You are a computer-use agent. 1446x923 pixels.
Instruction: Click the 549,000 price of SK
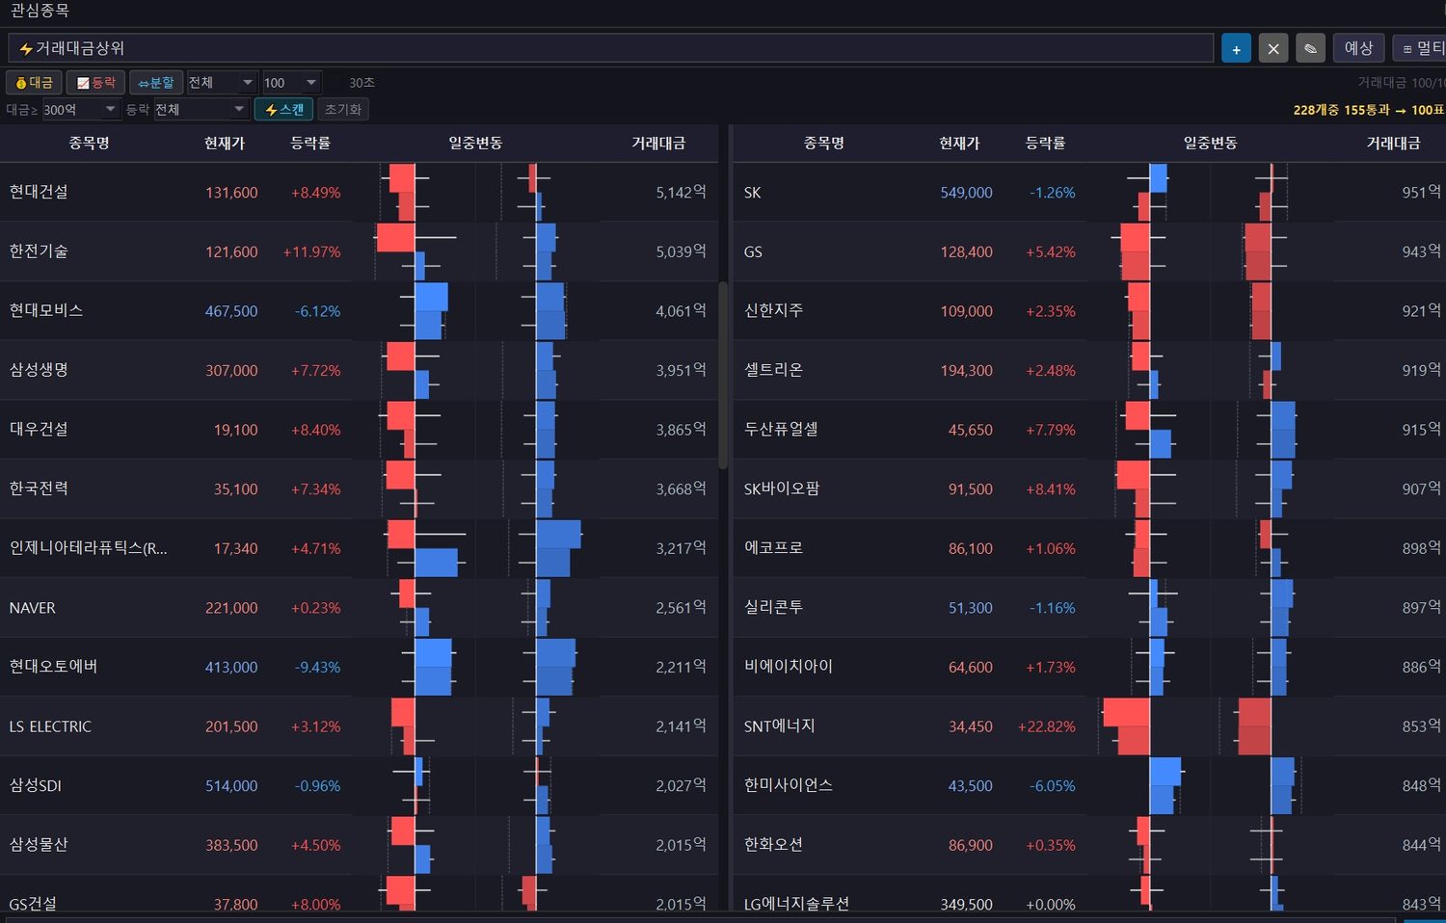[966, 193]
